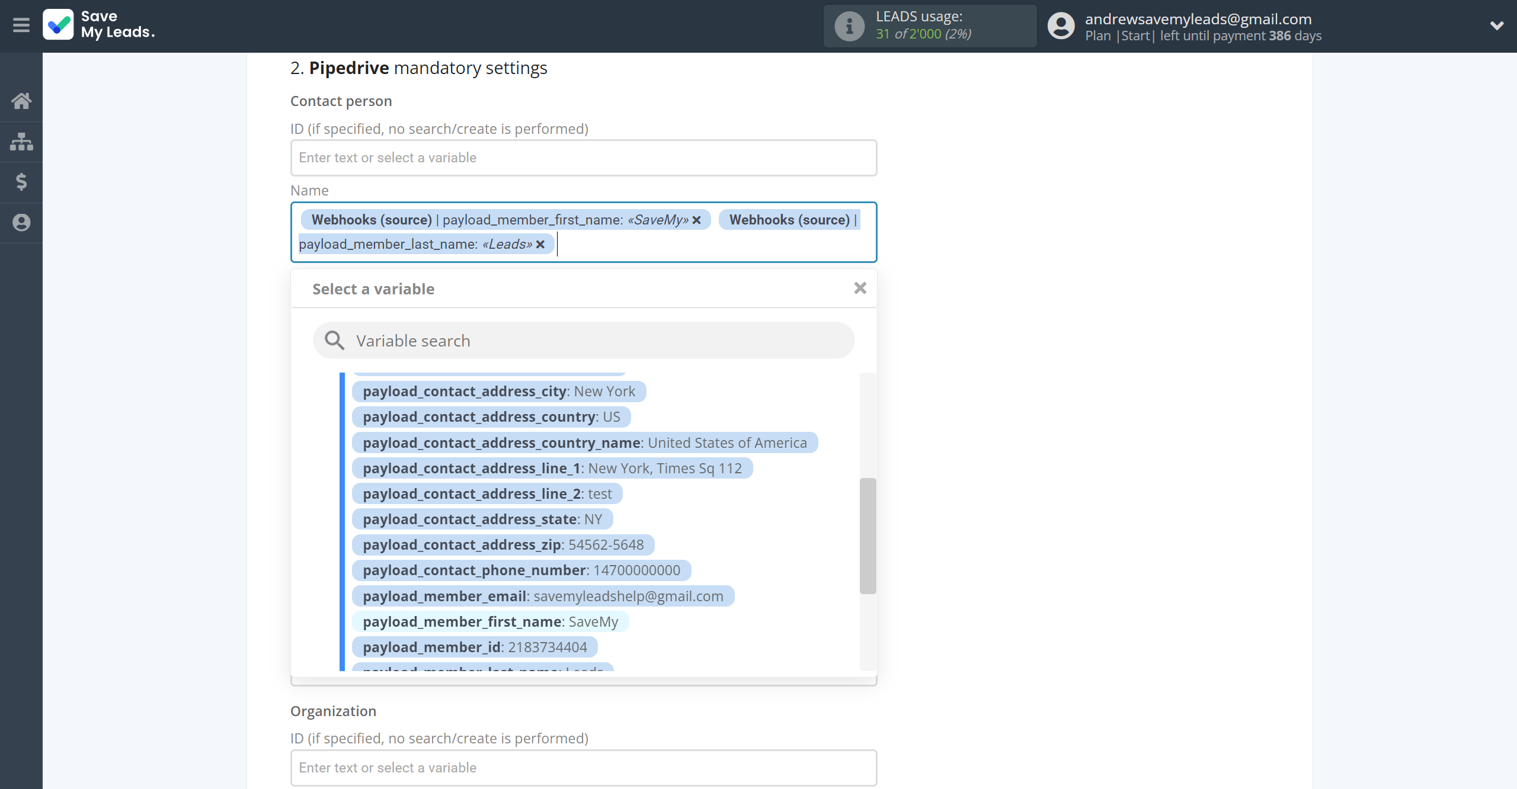Click the variable list scrollbar thumb

[x=868, y=535]
